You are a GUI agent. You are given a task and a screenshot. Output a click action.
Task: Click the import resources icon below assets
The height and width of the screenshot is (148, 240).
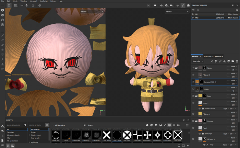188,146
